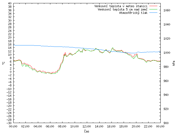The height and width of the screenshot is (133, 177).
Task: Click the '30' temperature axis label
Action: (x=10, y=21)
